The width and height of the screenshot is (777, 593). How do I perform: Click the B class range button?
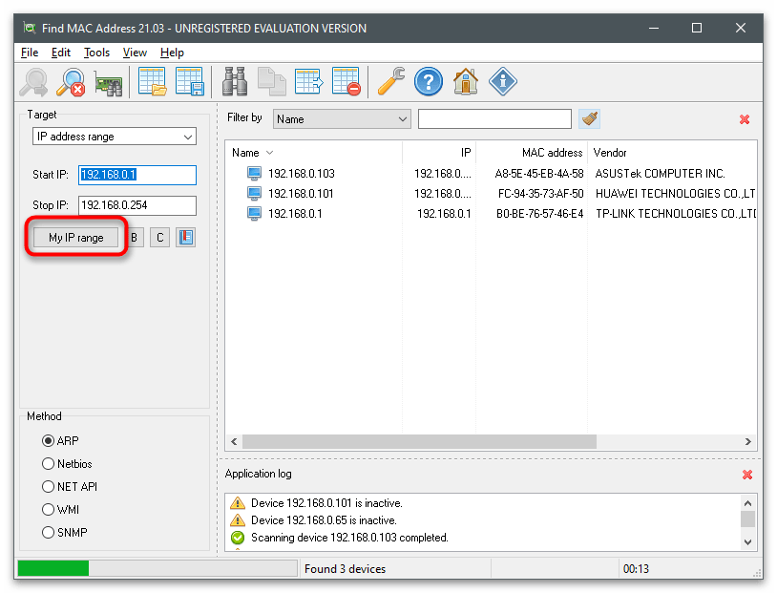click(134, 238)
